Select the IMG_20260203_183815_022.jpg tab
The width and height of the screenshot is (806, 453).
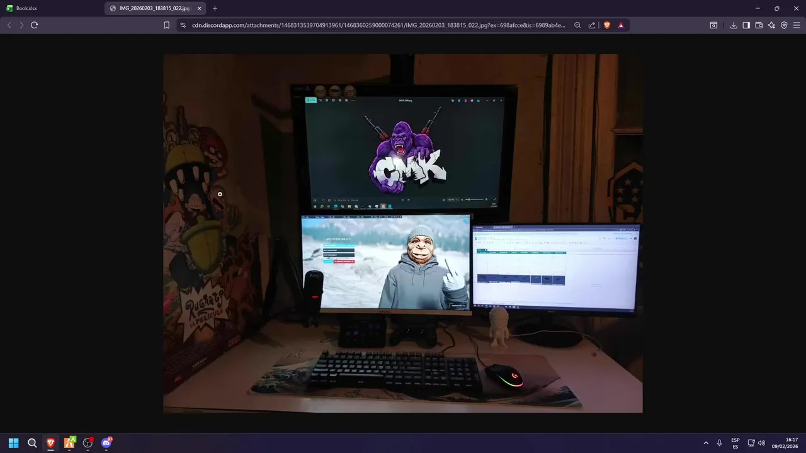tap(156, 8)
